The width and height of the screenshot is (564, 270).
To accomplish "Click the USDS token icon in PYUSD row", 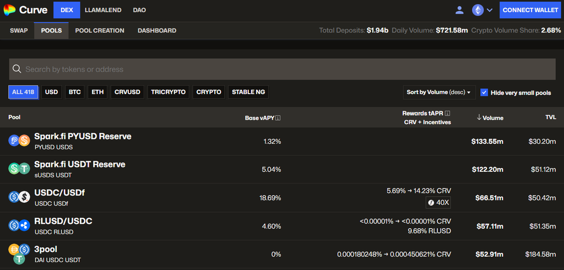I will [x=24, y=141].
